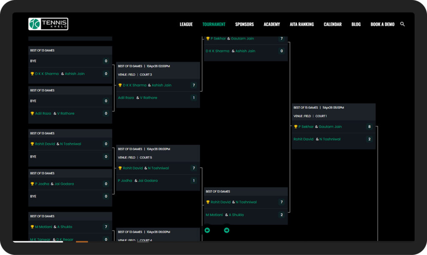
Task: Select COURT 5 venue label
Action: [146, 157]
